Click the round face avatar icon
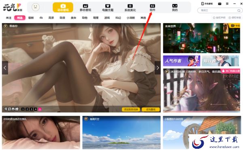Screen dimensions: 243x150 pos(36,7)
